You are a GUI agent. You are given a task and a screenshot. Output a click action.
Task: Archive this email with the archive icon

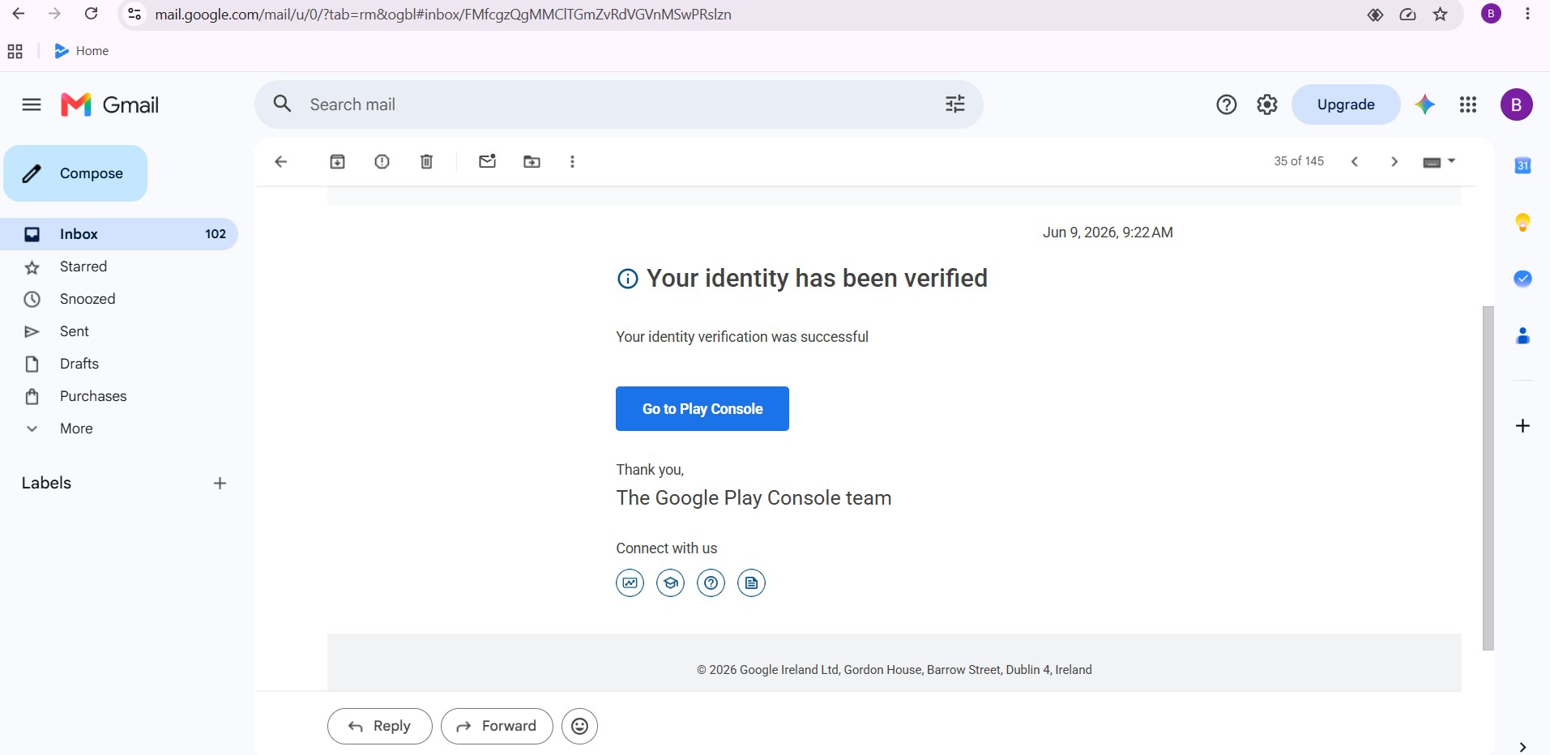coord(337,161)
